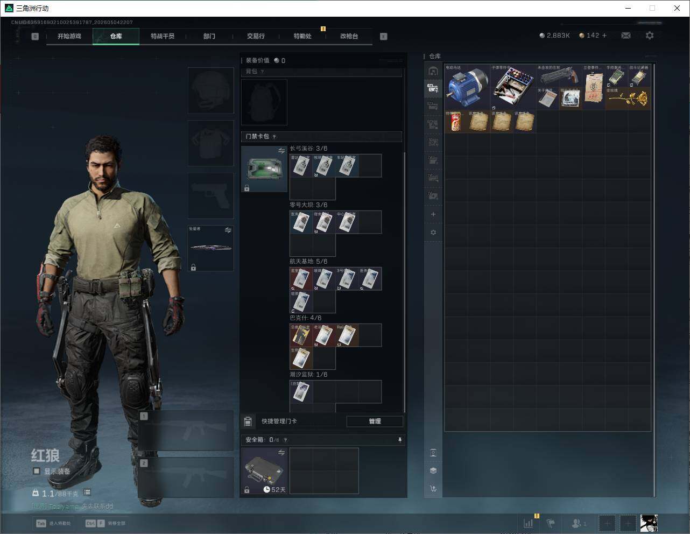The width and height of the screenshot is (690, 534).
Task: Toggle the 显示装备 checkbox
Action: tap(37, 471)
